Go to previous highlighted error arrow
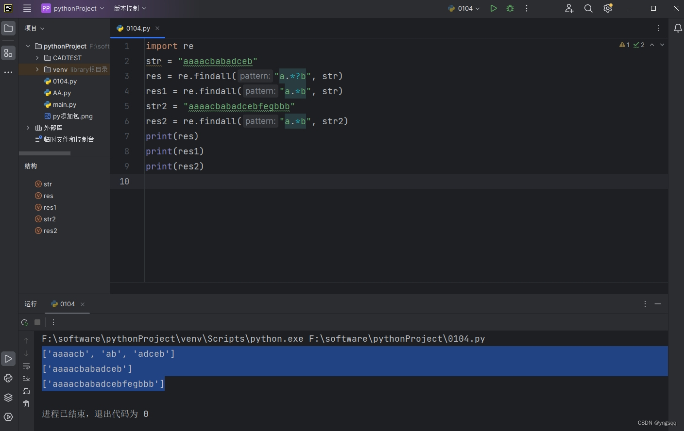 [652, 45]
